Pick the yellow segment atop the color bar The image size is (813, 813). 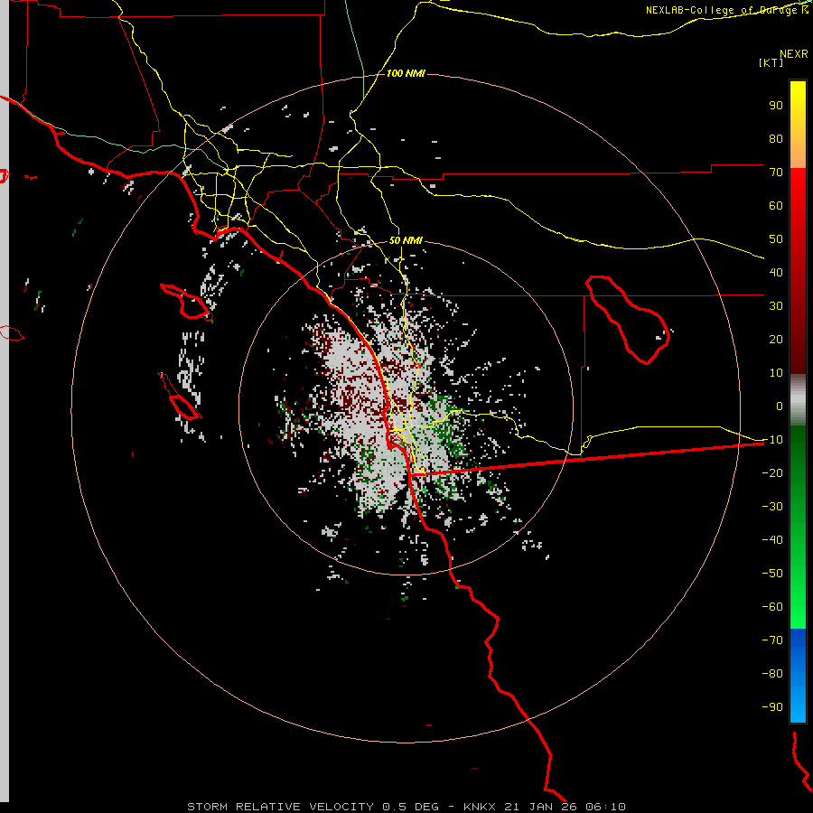[x=798, y=125]
